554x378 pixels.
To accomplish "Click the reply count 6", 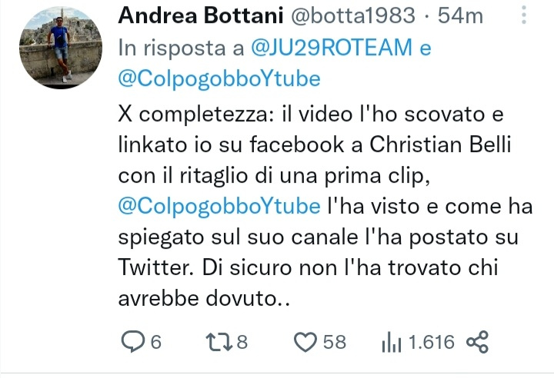I will (155, 342).
